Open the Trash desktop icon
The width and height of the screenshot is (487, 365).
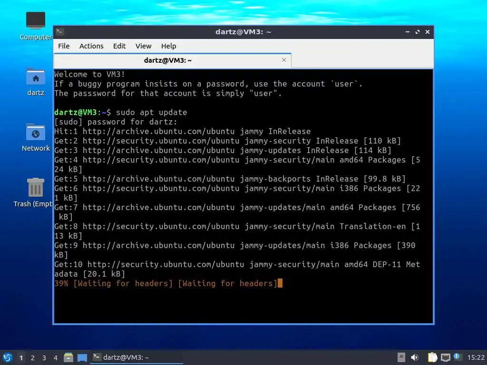tap(35, 187)
